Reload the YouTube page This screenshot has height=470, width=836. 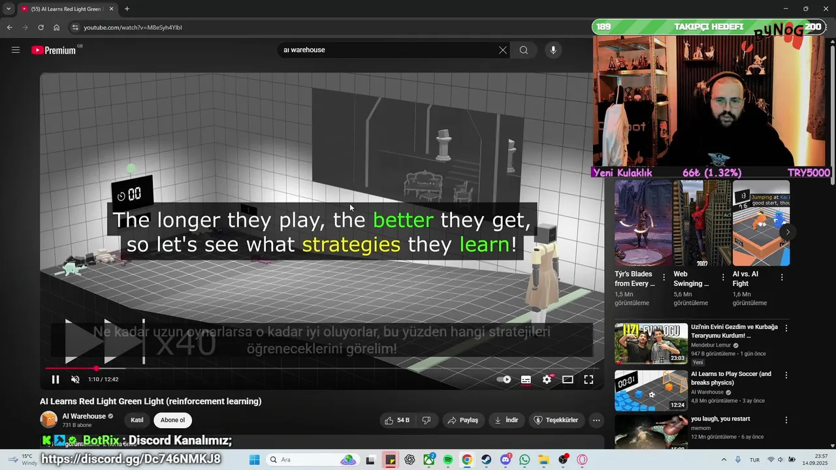pyautogui.click(x=40, y=27)
